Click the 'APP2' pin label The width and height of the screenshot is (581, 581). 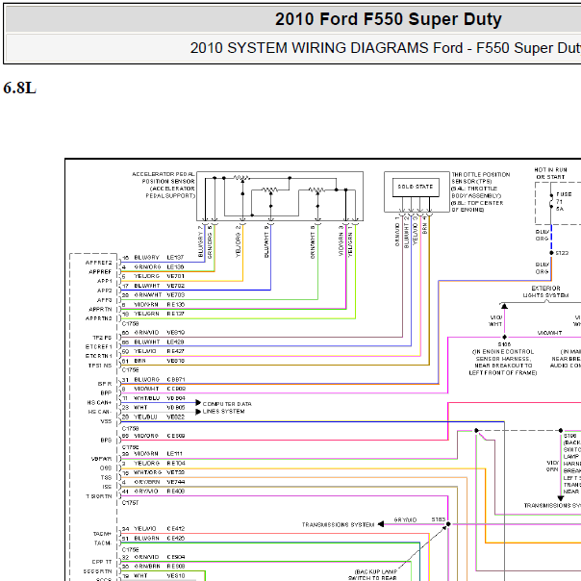click(105, 290)
